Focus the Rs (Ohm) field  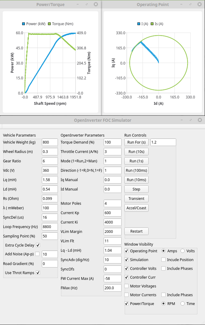tap(50, 199)
